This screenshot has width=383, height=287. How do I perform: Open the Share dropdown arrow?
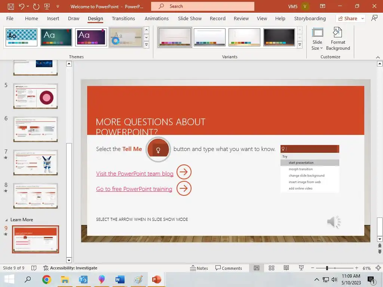[362, 19]
